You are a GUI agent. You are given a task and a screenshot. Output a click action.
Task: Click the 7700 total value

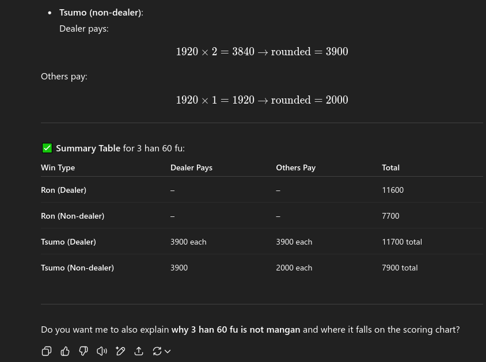click(390, 216)
